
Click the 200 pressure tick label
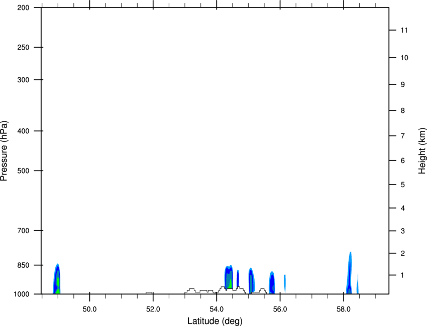pos(23,8)
